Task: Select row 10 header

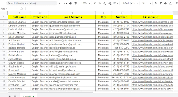Action: click(4, 52)
